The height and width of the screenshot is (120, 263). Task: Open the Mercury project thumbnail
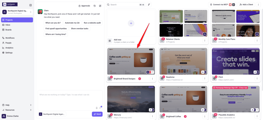(131, 99)
